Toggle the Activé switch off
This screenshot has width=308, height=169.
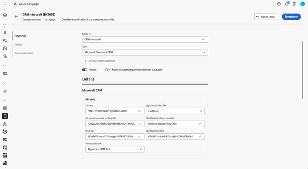click(85, 70)
